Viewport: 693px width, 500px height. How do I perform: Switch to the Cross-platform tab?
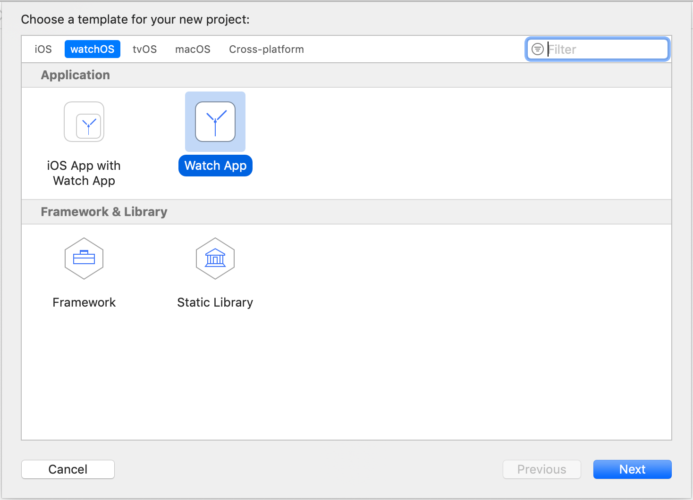coord(266,49)
